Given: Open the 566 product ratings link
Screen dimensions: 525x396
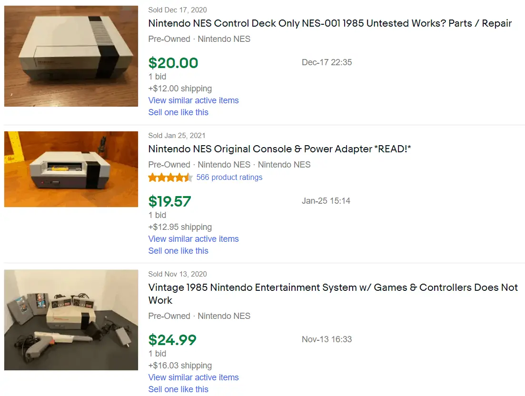Looking at the screenshot, I should [229, 177].
